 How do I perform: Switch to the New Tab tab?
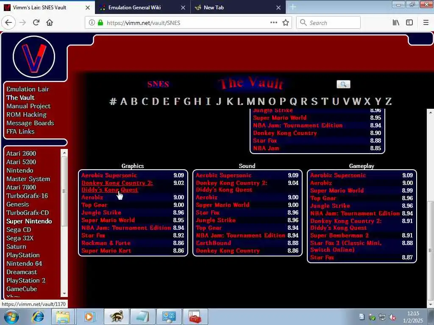[x=214, y=8]
